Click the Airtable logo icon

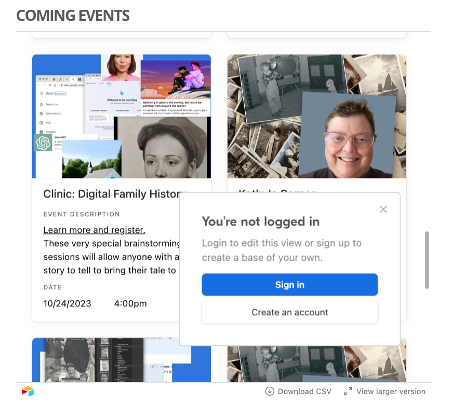click(28, 391)
